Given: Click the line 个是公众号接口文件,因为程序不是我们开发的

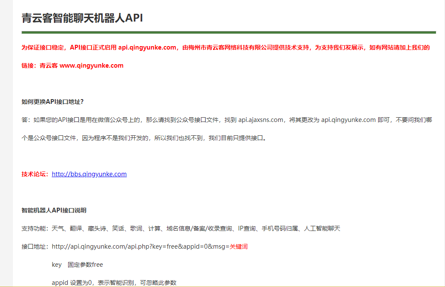Looking at the screenshot, I should click(x=144, y=138).
